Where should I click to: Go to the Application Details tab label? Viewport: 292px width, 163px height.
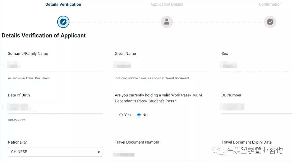[167, 4]
